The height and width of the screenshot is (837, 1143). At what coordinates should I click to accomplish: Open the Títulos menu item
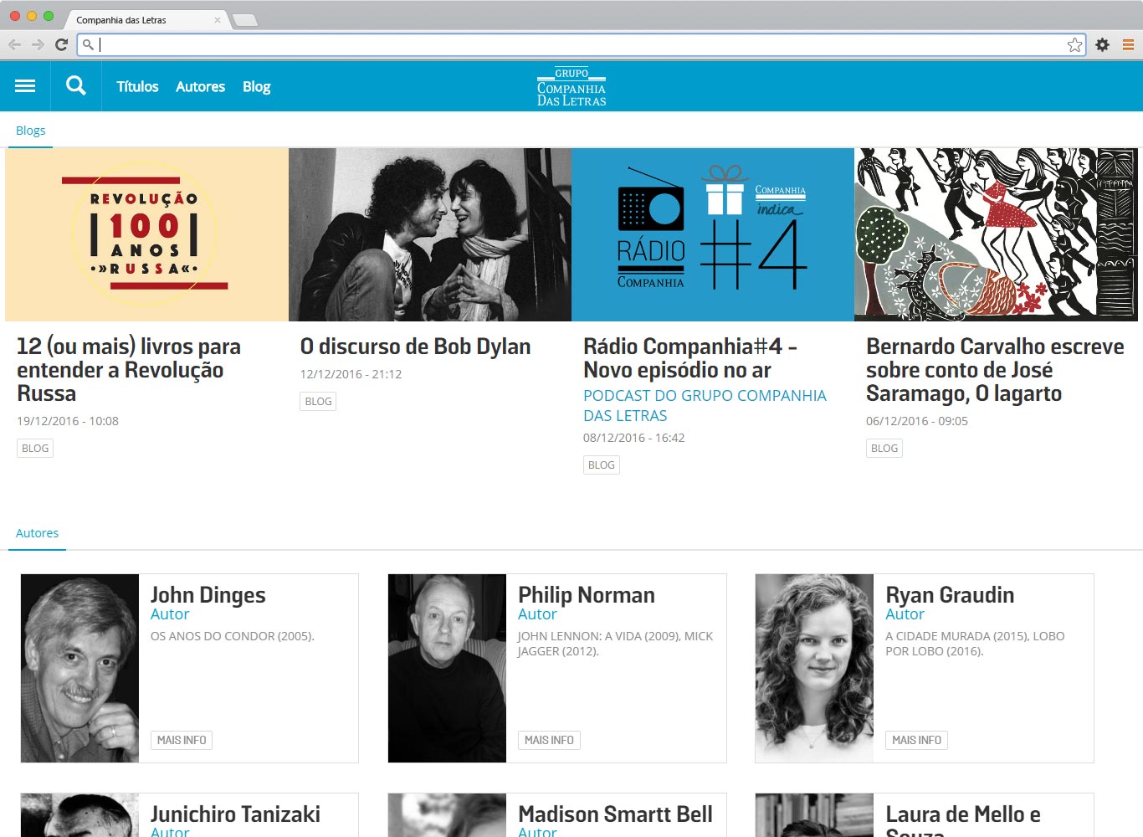pos(137,87)
